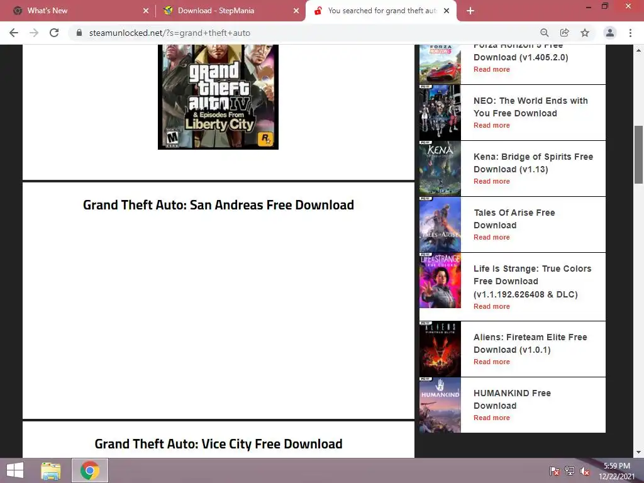
Task: Open Kena: Bridge of Spirits Free Download title
Action: pos(533,163)
